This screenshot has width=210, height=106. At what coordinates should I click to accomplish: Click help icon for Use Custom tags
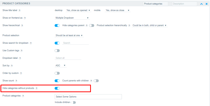(21, 51)
